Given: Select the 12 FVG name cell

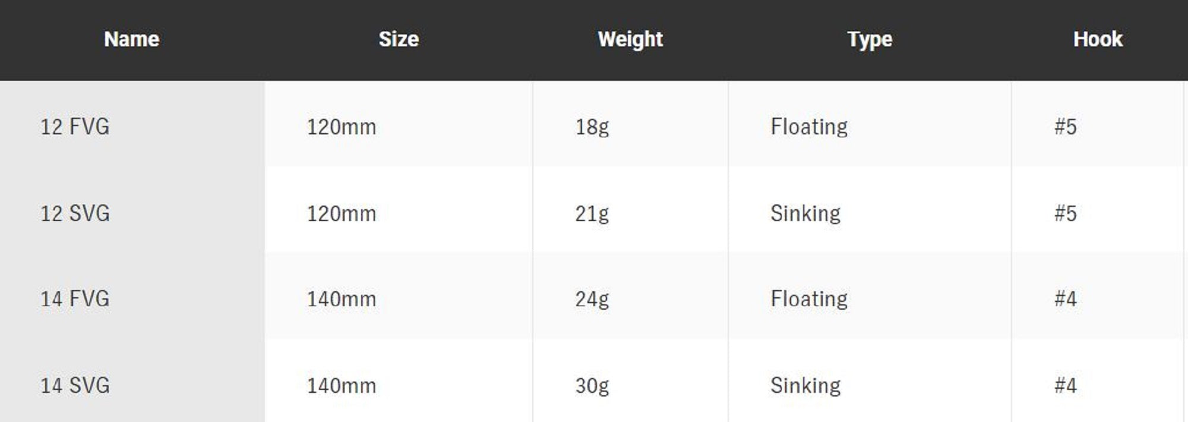Looking at the screenshot, I should point(75,127).
